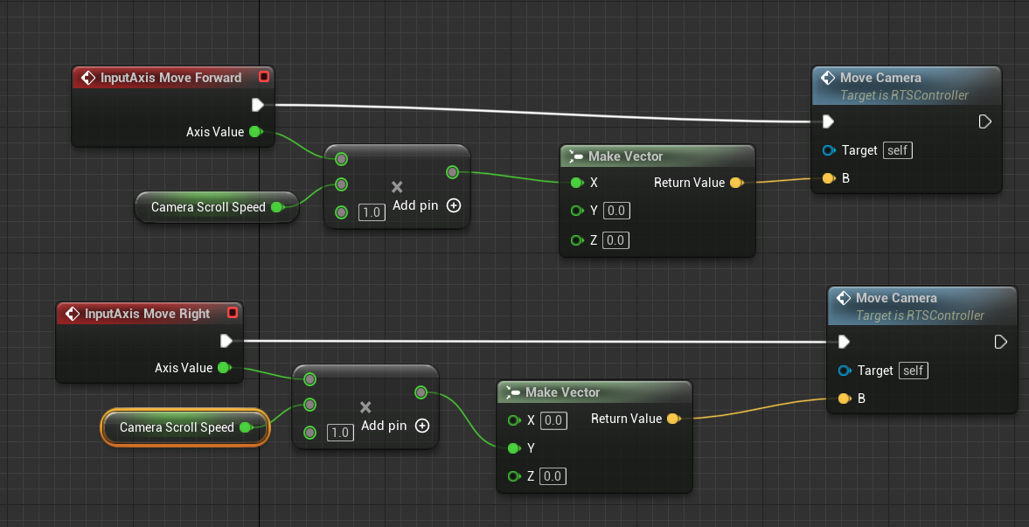Select the highlighted Camera Scroll Speed variable node
The height and width of the screenshot is (527, 1029).
(185, 427)
